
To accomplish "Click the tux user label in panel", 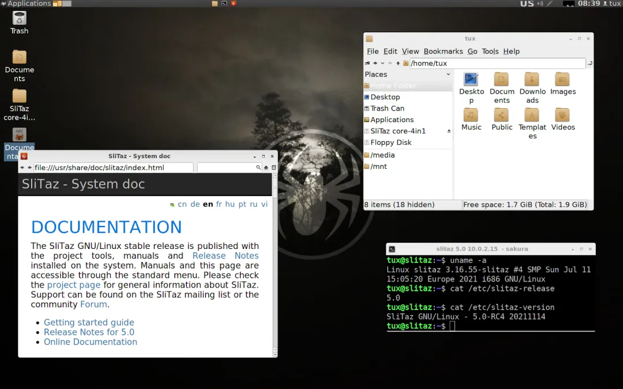I will 615,3.
